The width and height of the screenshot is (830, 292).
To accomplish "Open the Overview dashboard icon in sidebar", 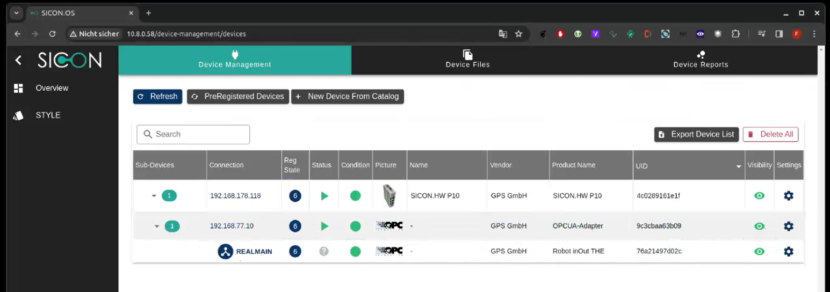I will [19, 88].
